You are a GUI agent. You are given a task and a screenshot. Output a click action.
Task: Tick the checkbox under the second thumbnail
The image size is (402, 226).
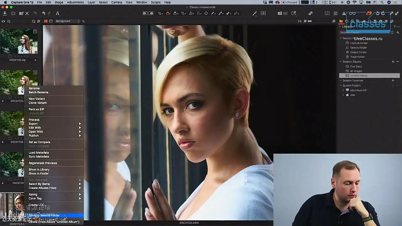[x=10, y=97]
